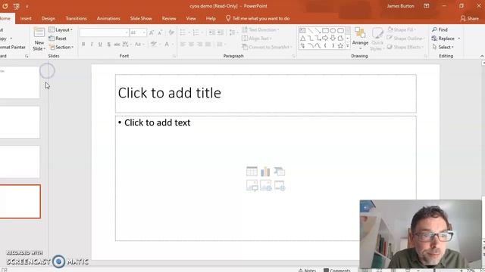Select the oval shape in the gallery
The height and width of the screenshot is (272, 485).
333,30
